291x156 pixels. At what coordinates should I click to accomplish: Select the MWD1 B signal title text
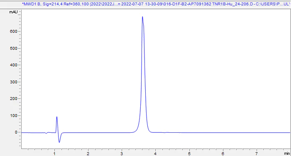pos(156,4)
